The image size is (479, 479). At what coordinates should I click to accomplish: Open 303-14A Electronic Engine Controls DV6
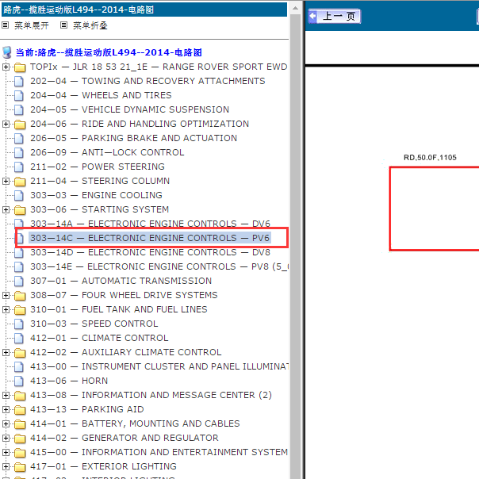[150, 224]
